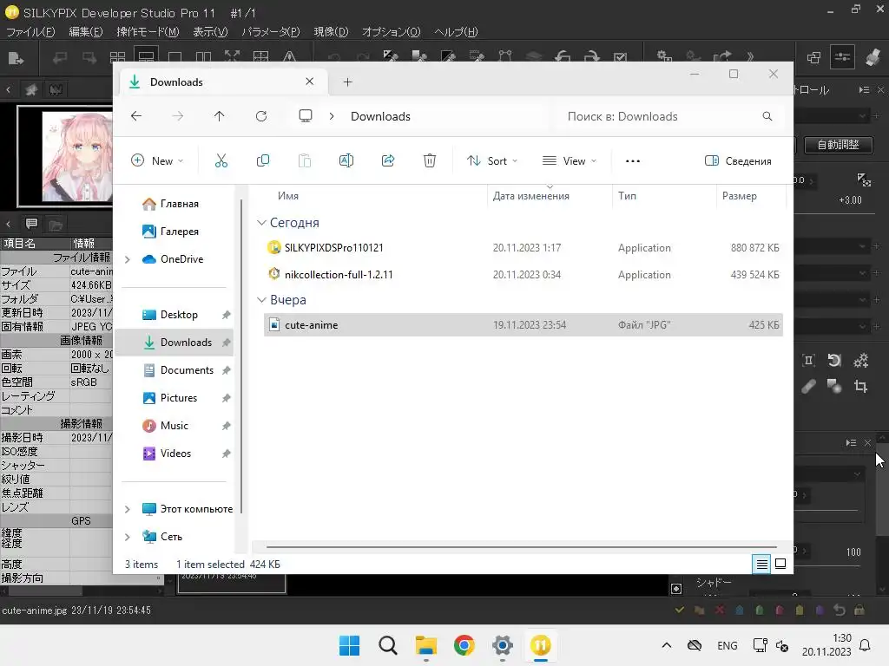Viewport: 889px width, 666px height.
Task: Apply the red color tag mark
Action: click(779, 610)
